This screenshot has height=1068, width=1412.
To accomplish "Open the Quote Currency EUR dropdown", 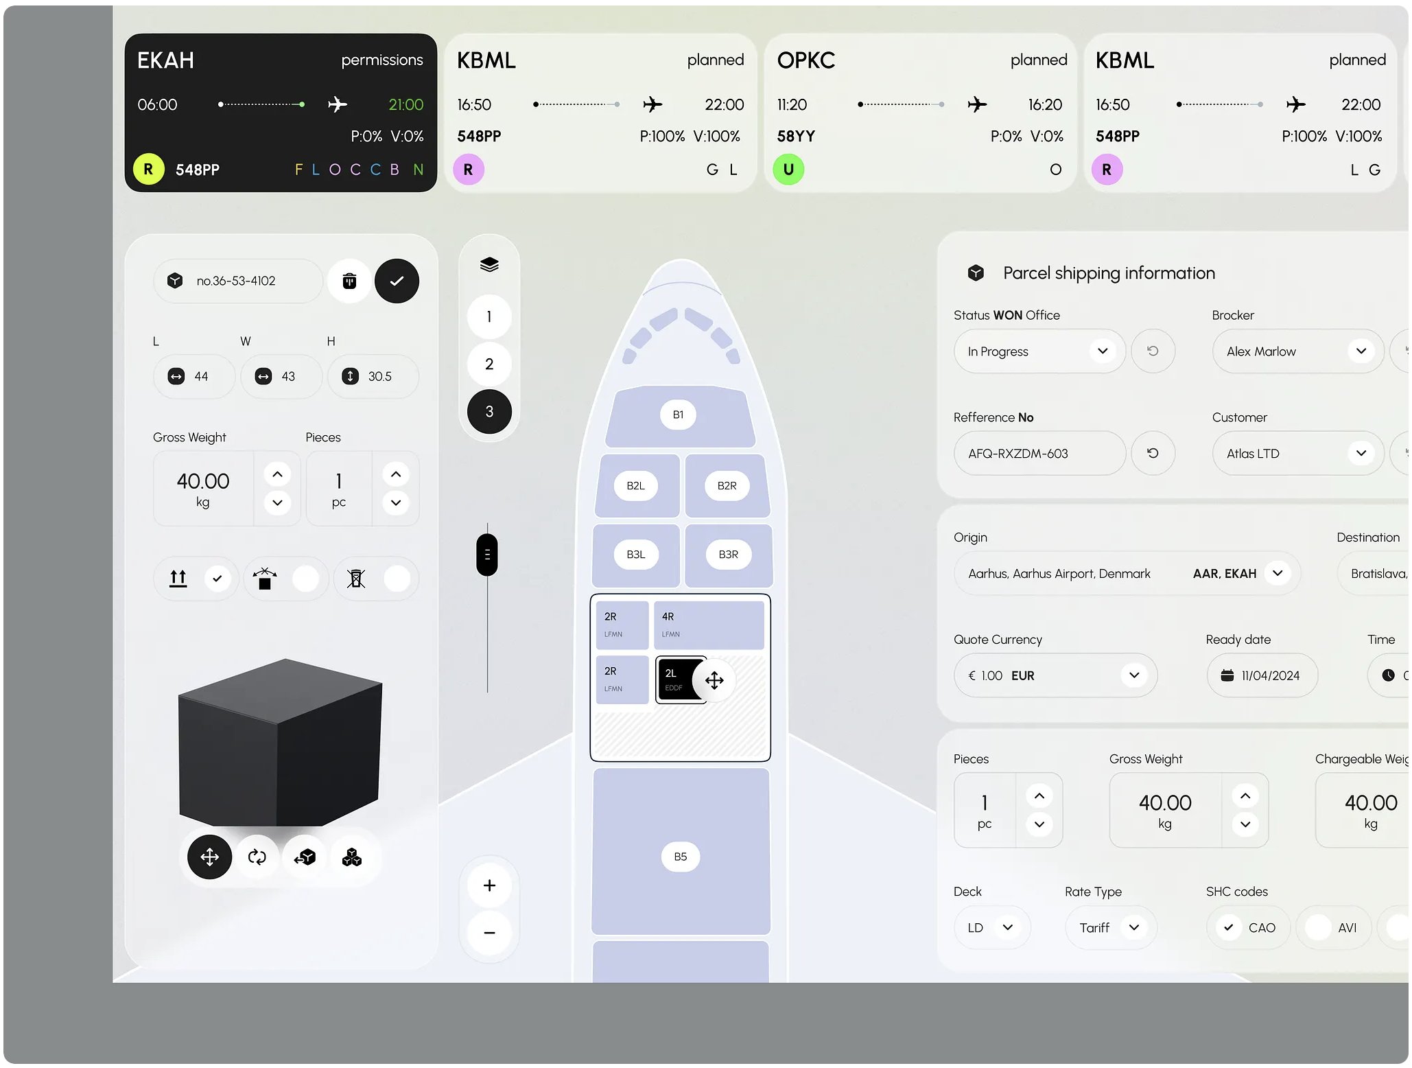I will click(x=1134, y=675).
